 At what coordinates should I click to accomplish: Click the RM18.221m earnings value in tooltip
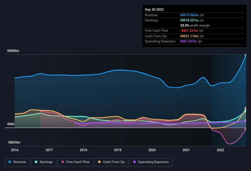click(189, 20)
